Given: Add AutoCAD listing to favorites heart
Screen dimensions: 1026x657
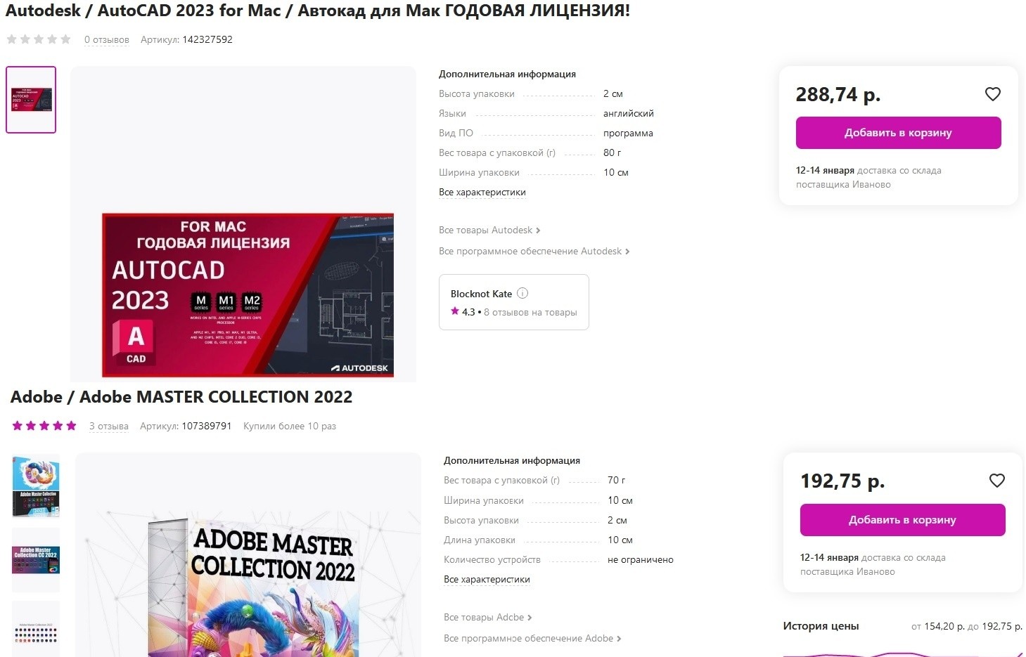Looking at the screenshot, I should pos(992,94).
